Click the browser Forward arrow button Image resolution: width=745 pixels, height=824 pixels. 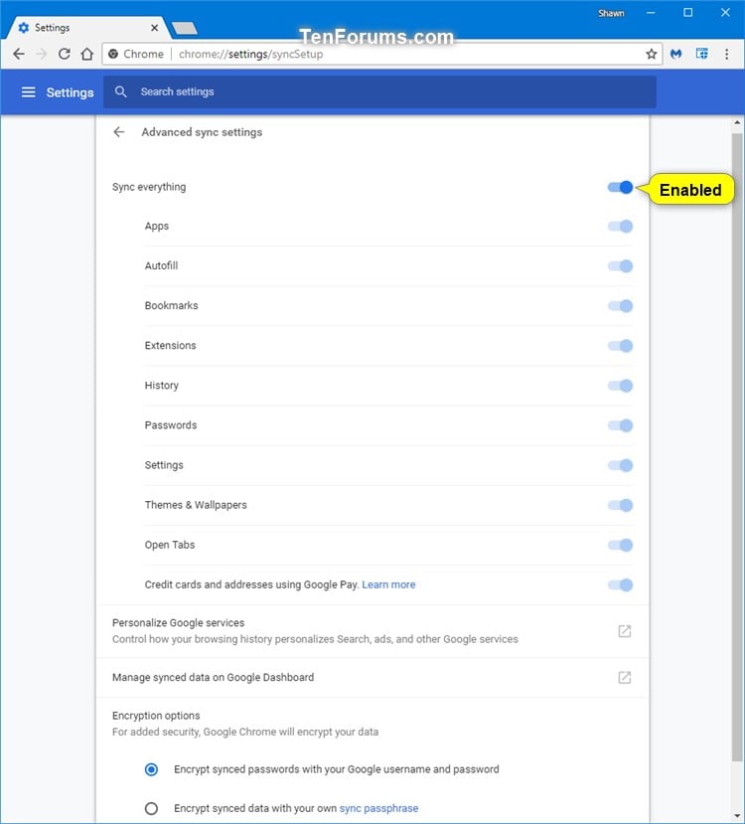coord(42,54)
